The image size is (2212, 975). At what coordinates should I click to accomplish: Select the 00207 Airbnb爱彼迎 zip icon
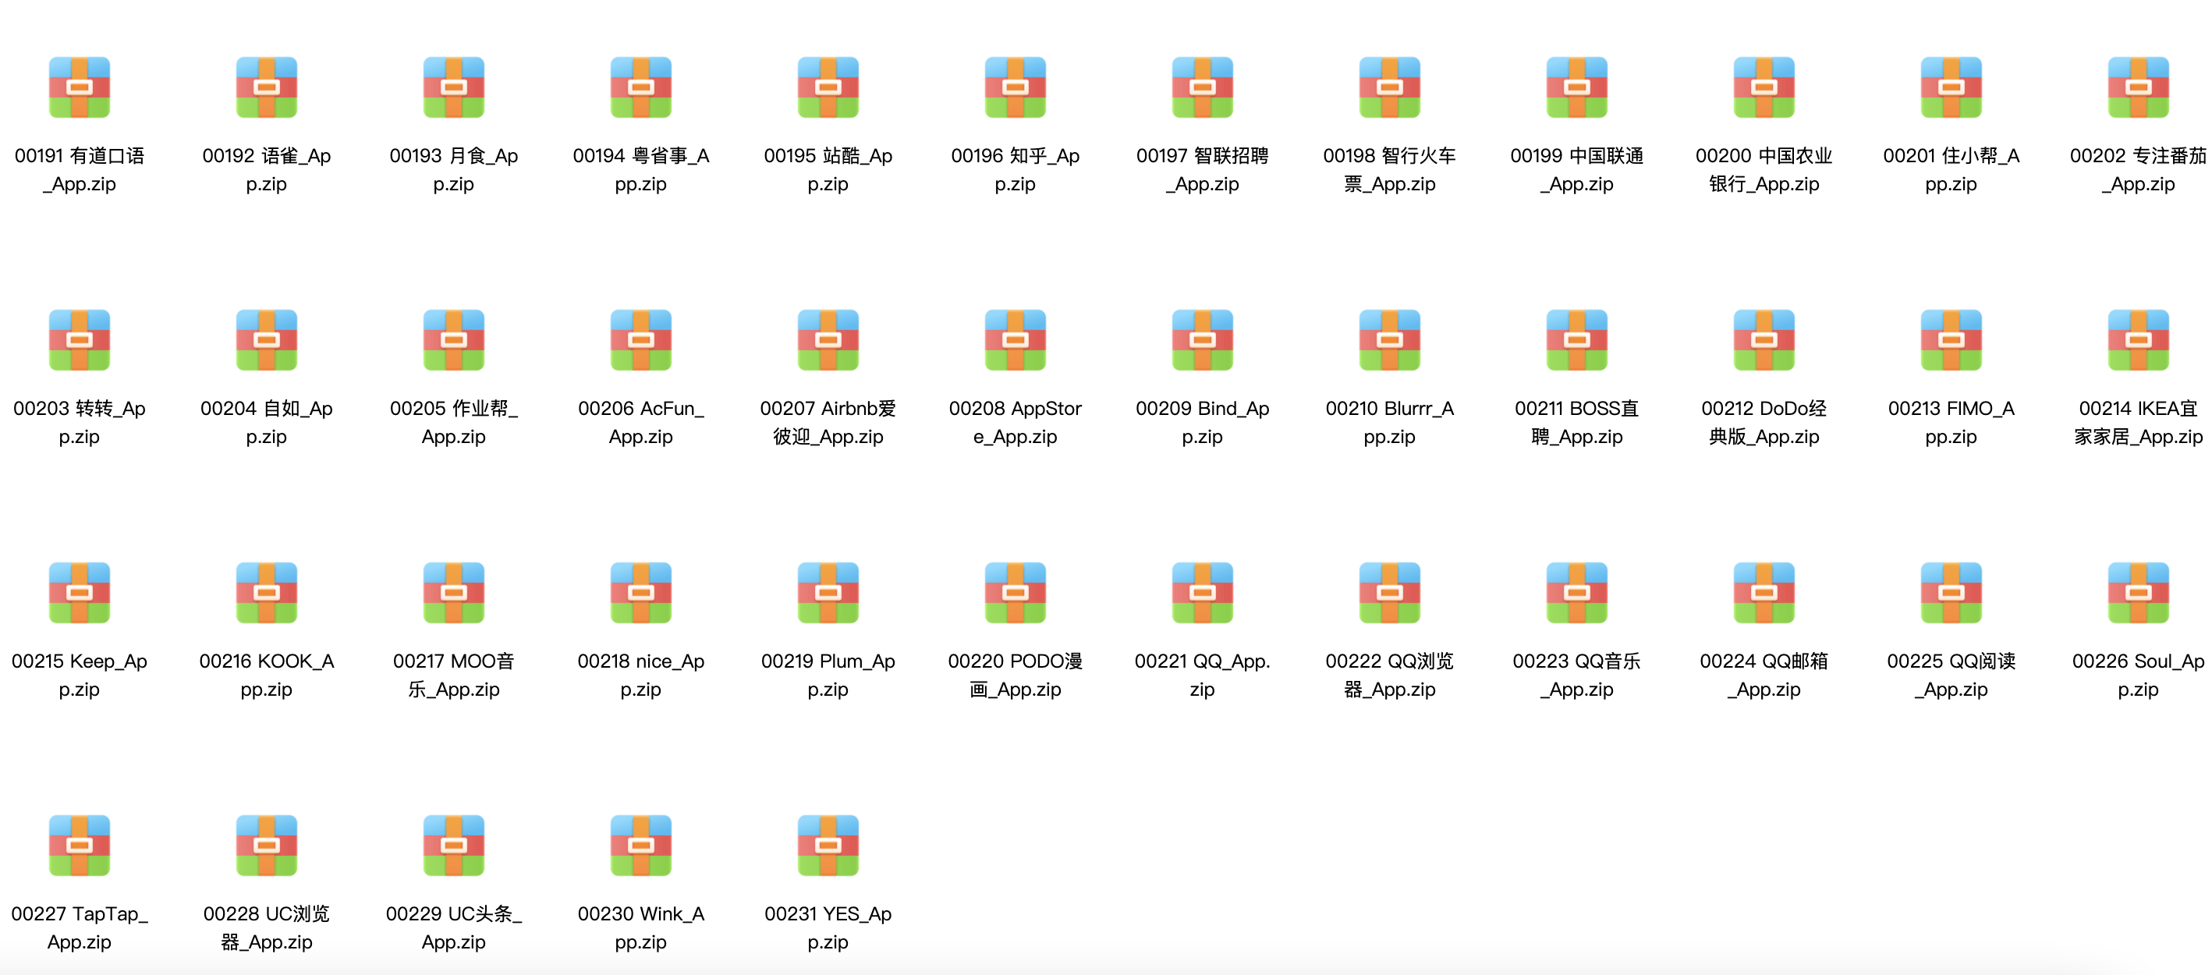(x=828, y=340)
